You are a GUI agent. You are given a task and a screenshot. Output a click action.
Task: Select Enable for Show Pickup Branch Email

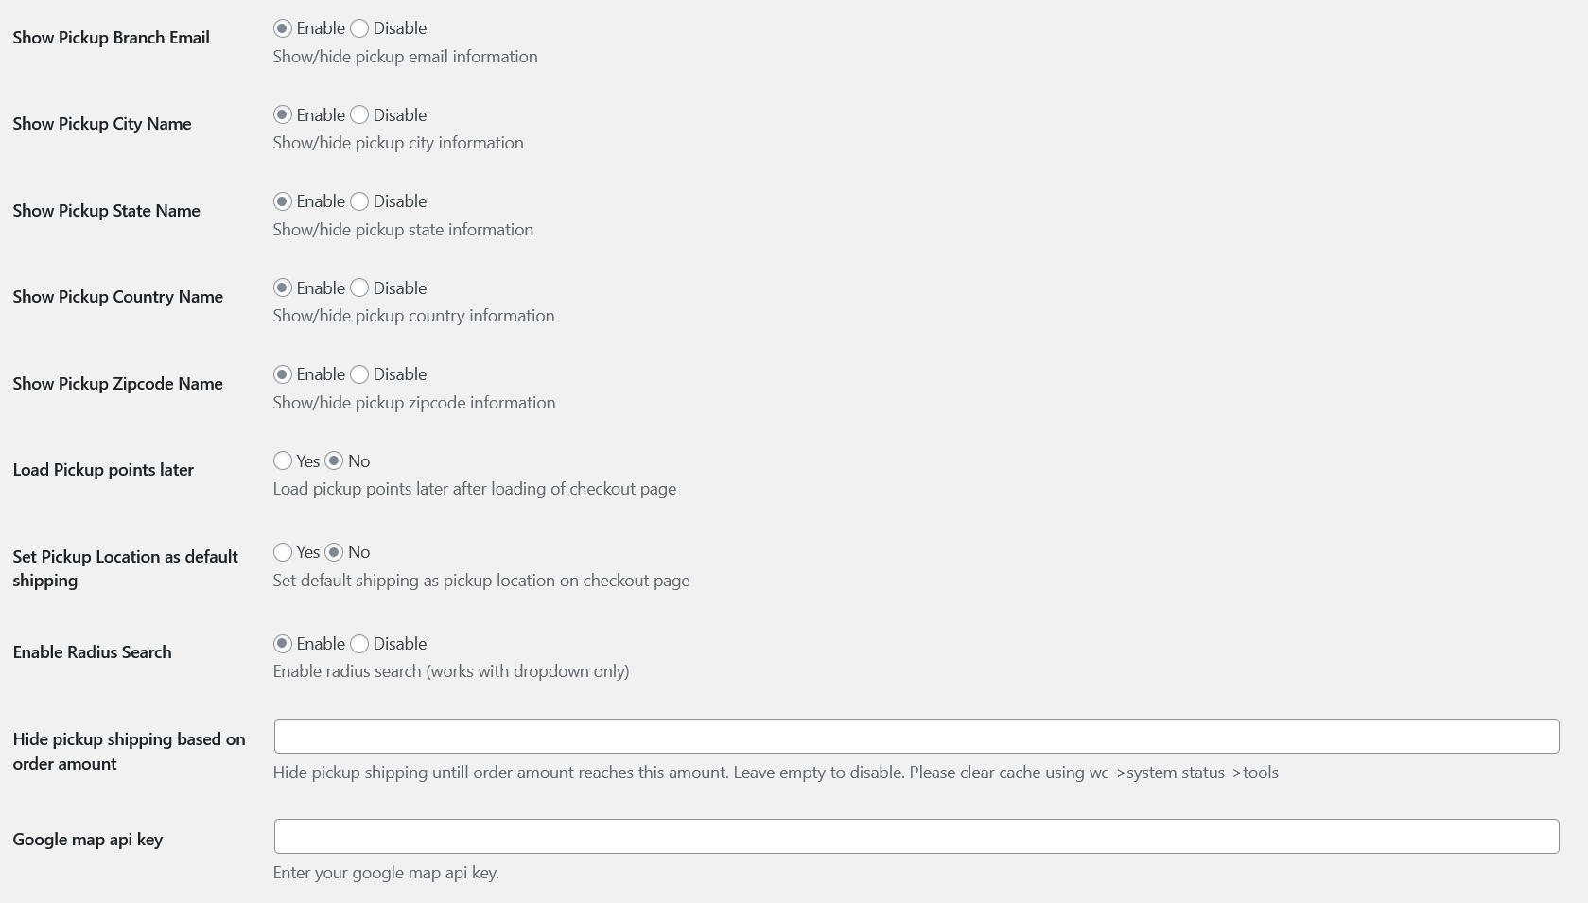click(282, 28)
